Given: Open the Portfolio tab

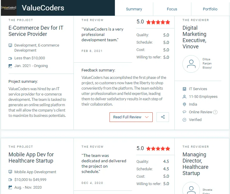Looking at the screenshot, I should click(210, 9).
